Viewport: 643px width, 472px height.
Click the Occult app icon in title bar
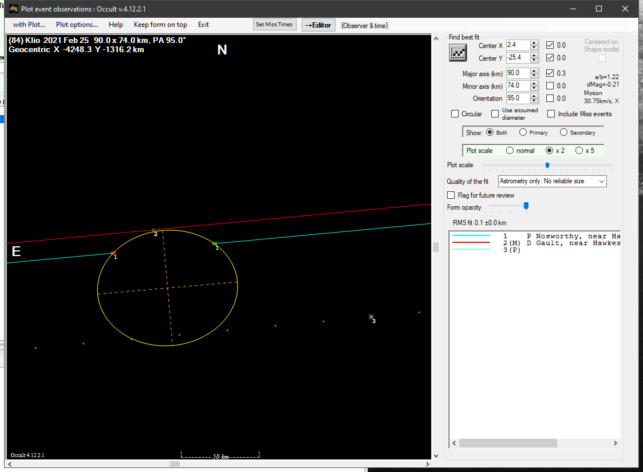click(14, 9)
